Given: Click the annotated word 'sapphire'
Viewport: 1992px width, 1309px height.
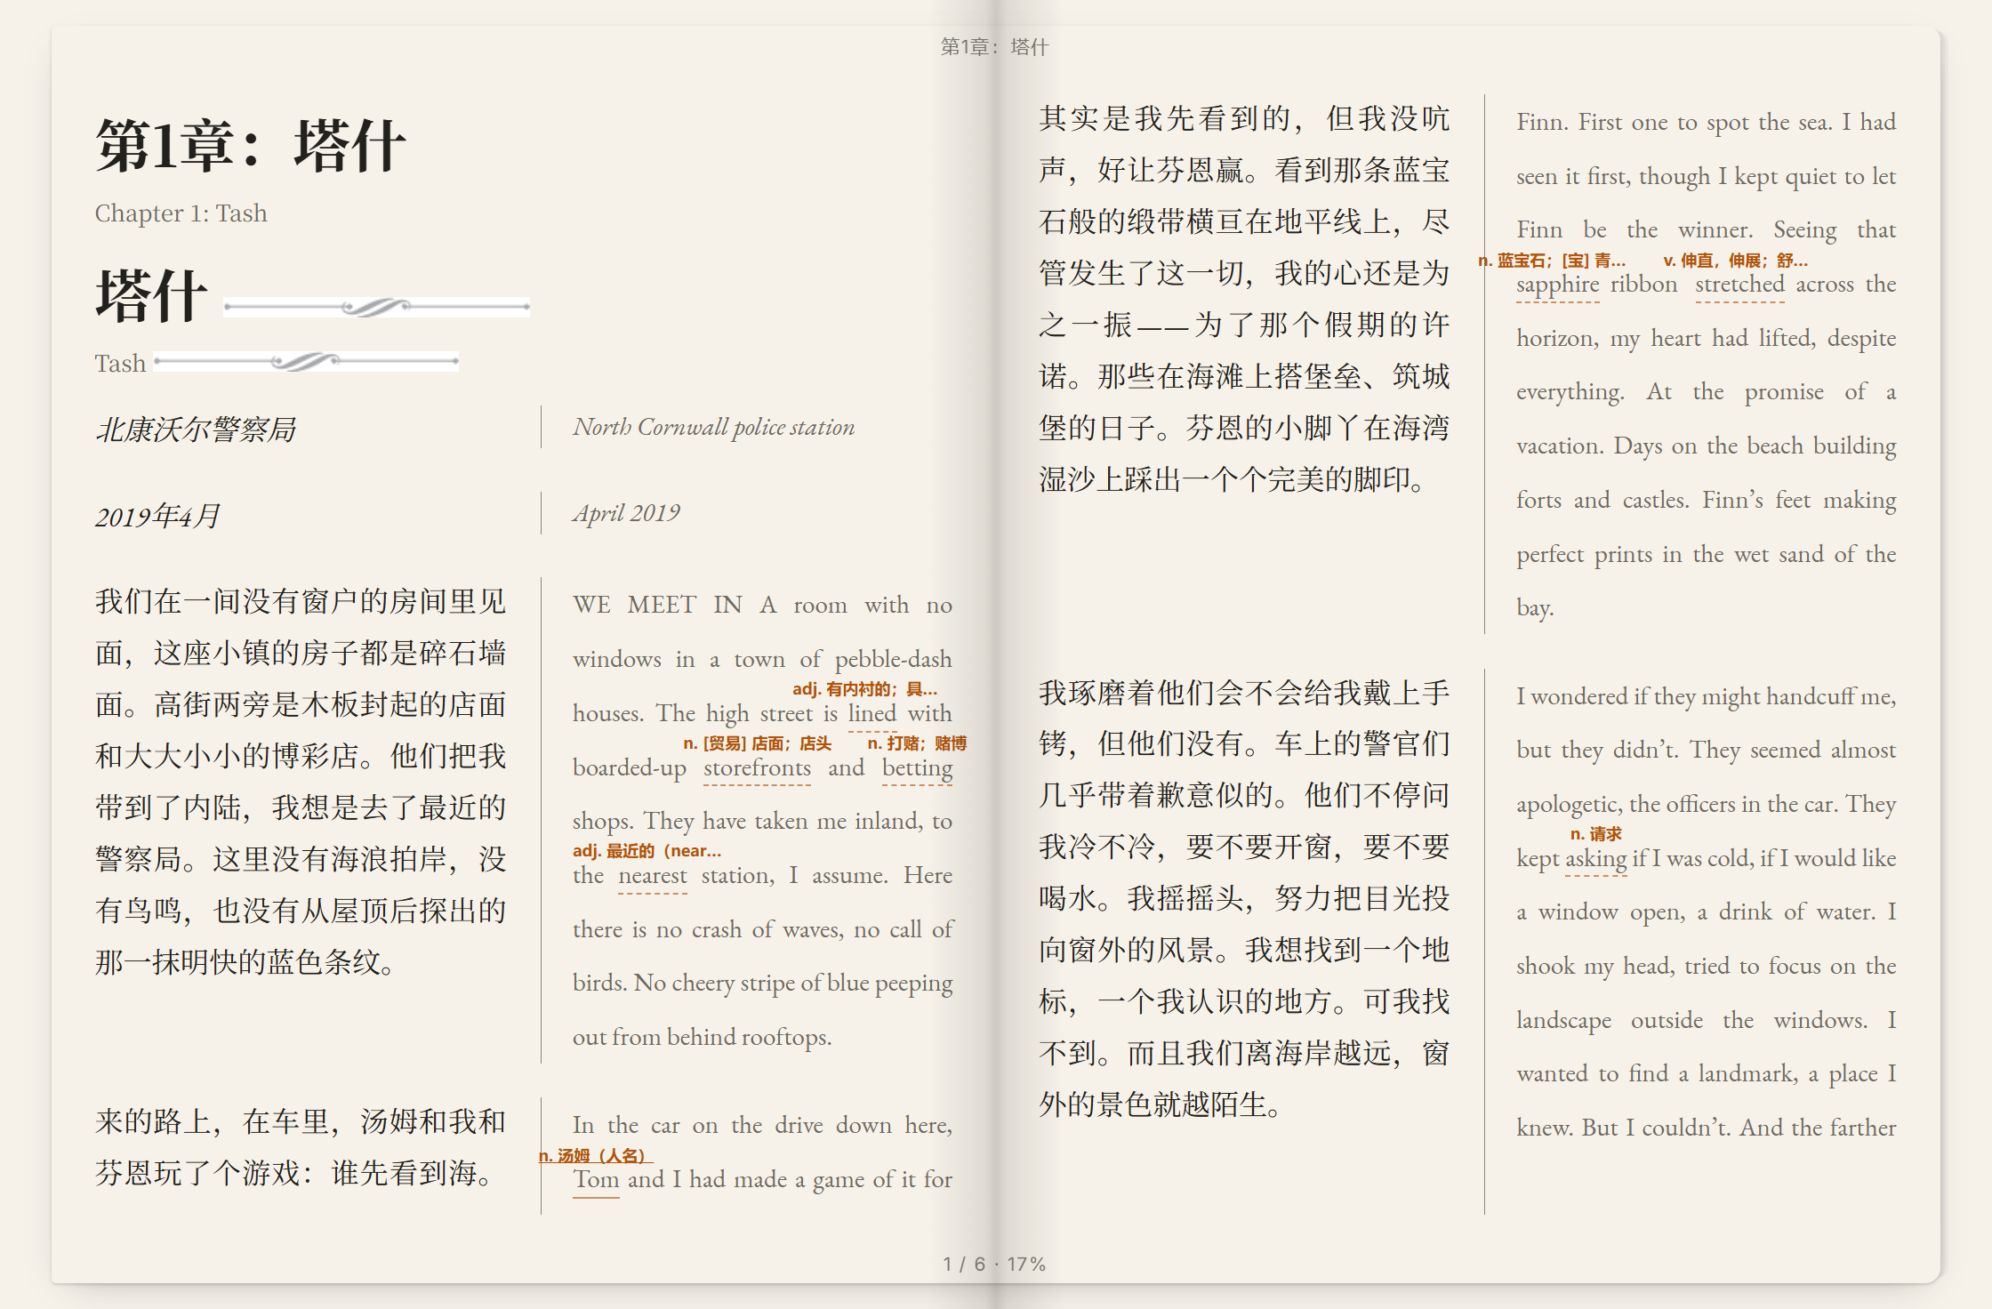Looking at the screenshot, I should (x=1557, y=285).
